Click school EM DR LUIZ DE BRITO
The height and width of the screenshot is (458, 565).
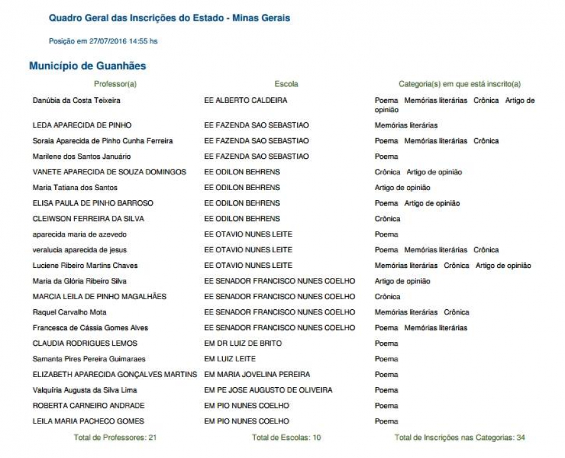click(x=243, y=344)
